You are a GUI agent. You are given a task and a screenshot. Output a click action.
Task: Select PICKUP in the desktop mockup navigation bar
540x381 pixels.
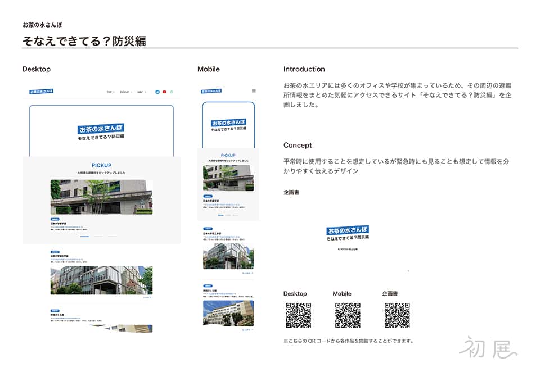(x=125, y=92)
